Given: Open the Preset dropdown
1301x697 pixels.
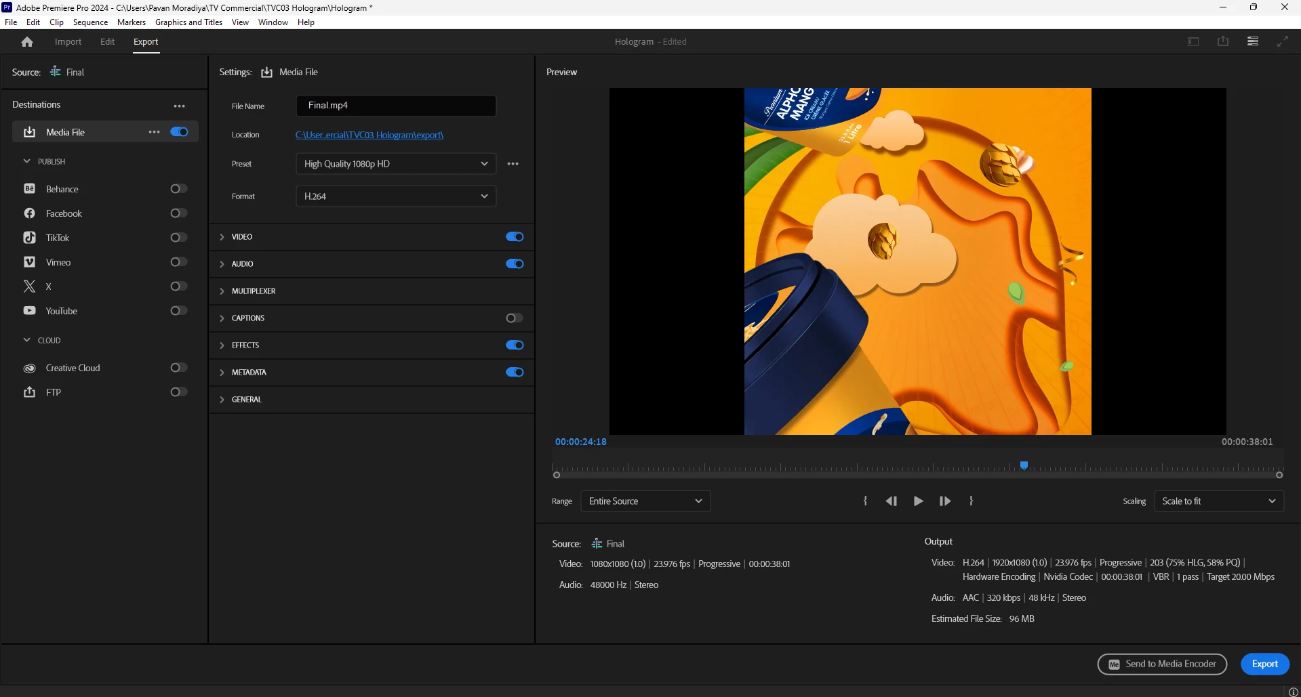Looking at the screenshot, I should point(396,164).
